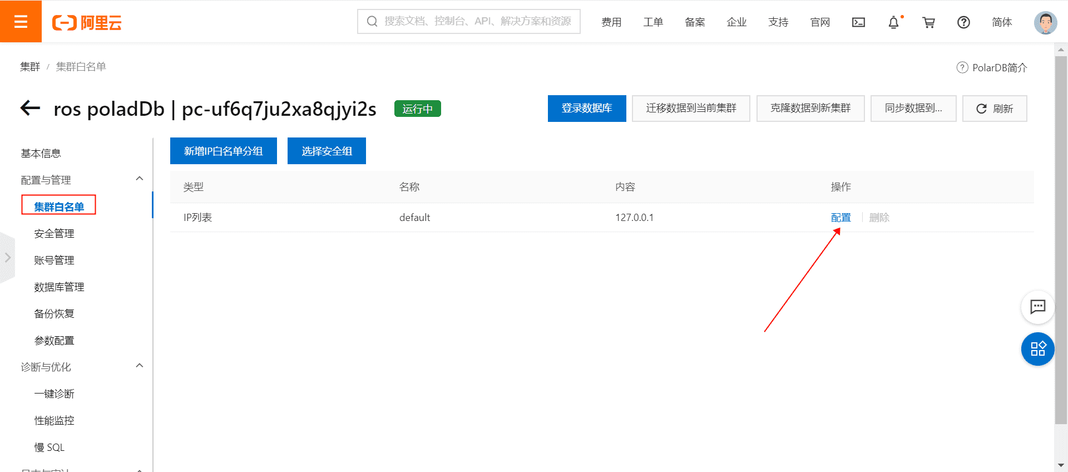Image resolution: width=1068 pixels, height=472 pixels.
Task: Click the back arrow next to cluster name
Action: point(31,108)
